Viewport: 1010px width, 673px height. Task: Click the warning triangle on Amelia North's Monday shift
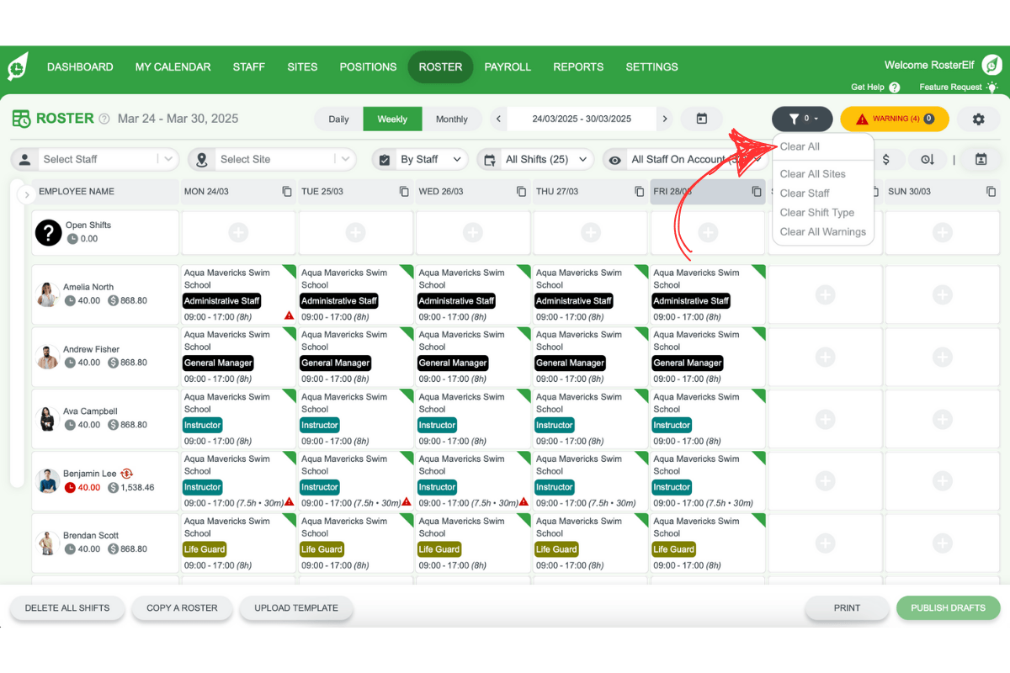(289, 314)
